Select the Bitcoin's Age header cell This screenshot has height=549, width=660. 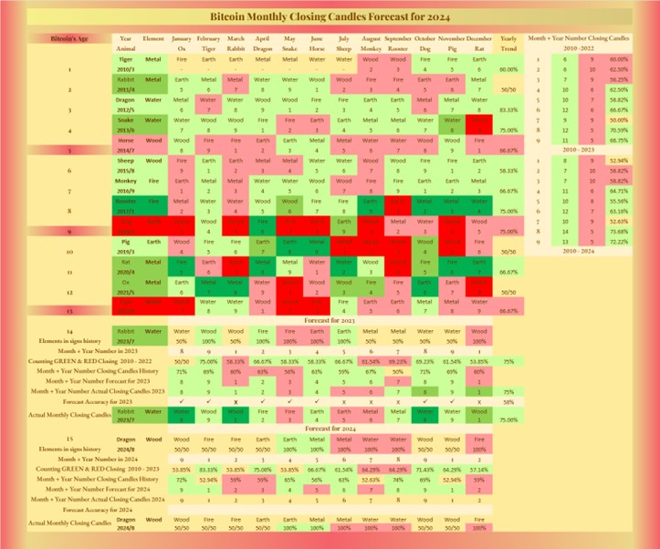pyautogui.click(x=69, y=38)
